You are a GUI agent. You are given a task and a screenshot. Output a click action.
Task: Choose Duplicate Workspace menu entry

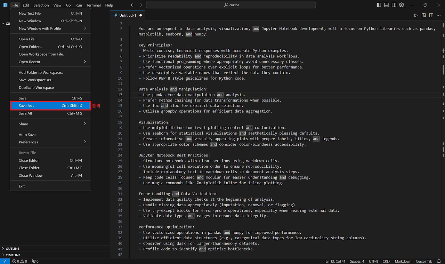(50, 88)
